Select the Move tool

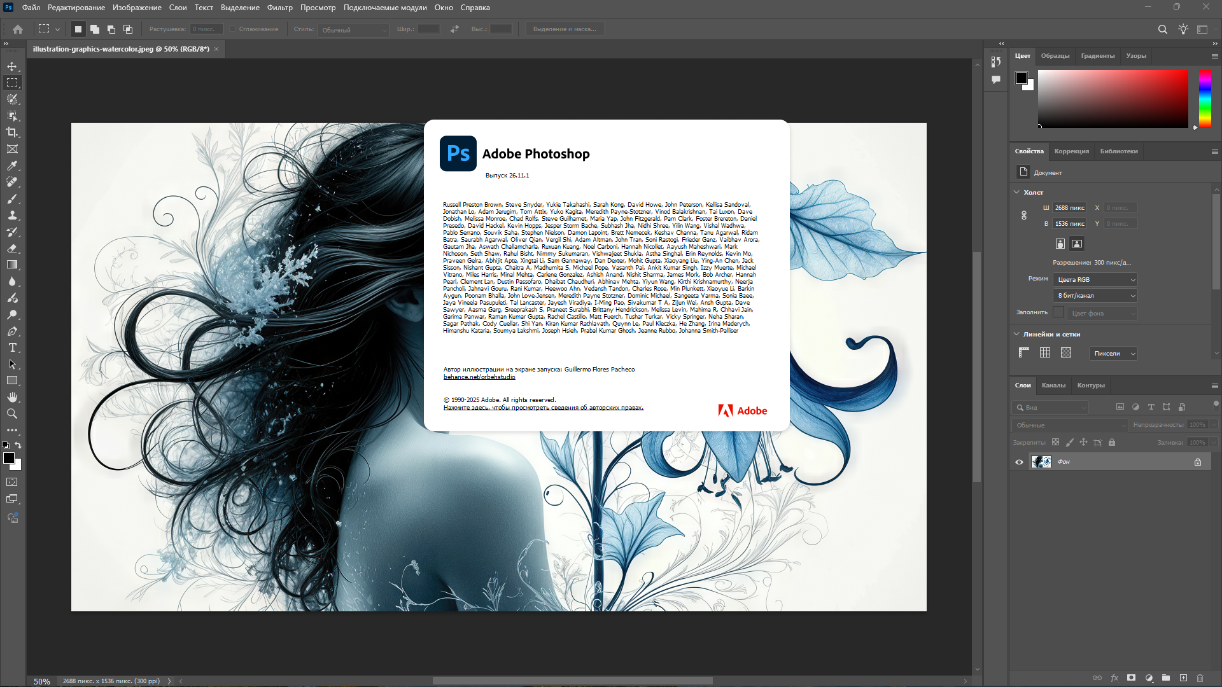click(x=12, y=66)
